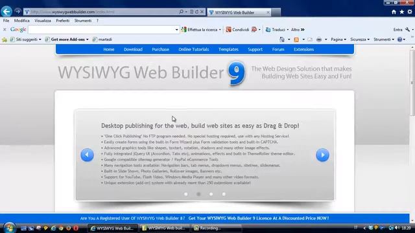415x233 pixels.
Task: Open the Visualizza menu
Action: coord(43,21)
